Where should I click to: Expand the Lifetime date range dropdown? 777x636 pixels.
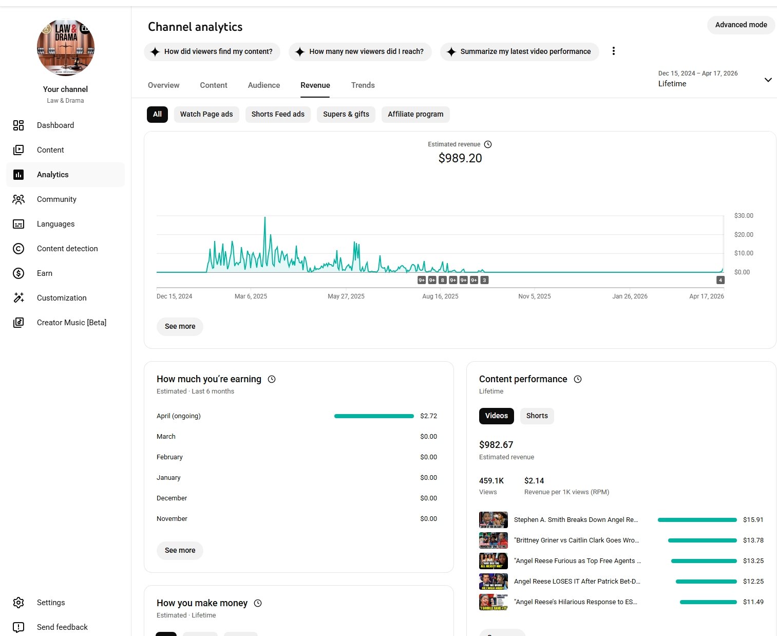click(x=768, y=80)
